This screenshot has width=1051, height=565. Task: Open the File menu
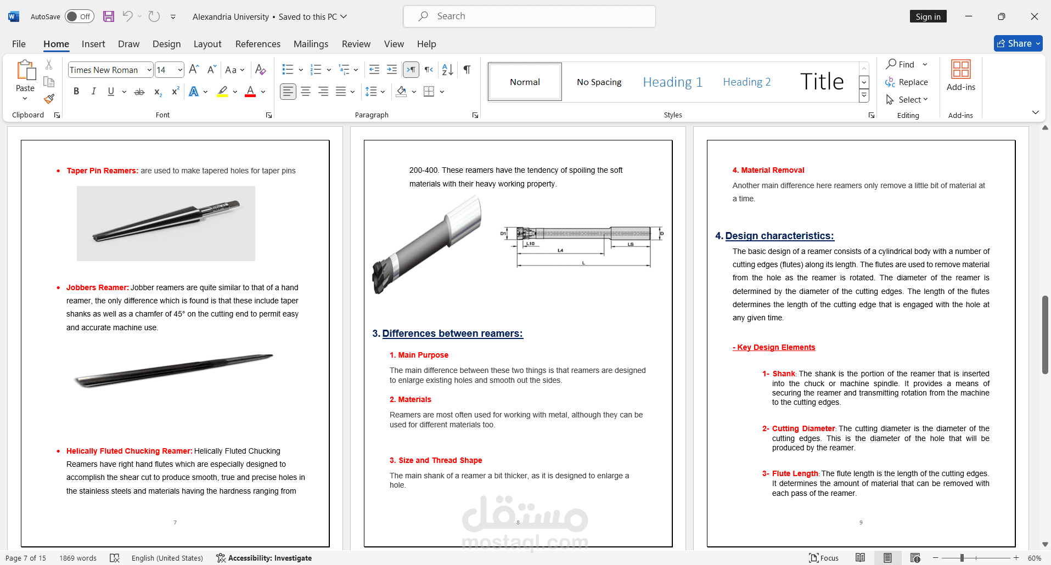[19, 44]
